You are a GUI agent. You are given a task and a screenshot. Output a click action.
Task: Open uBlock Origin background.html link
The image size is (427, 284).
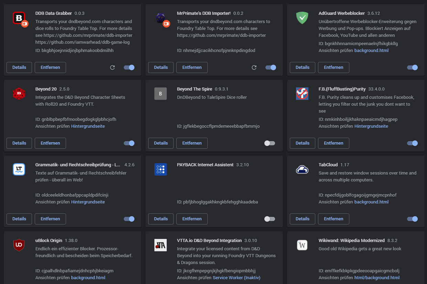tap(88, 278)
